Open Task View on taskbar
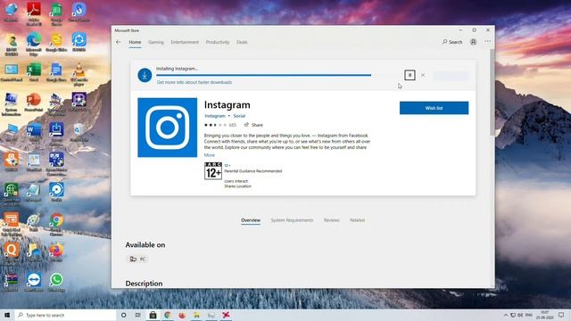This screenshot has height=321, width=571. pos(137,315)
